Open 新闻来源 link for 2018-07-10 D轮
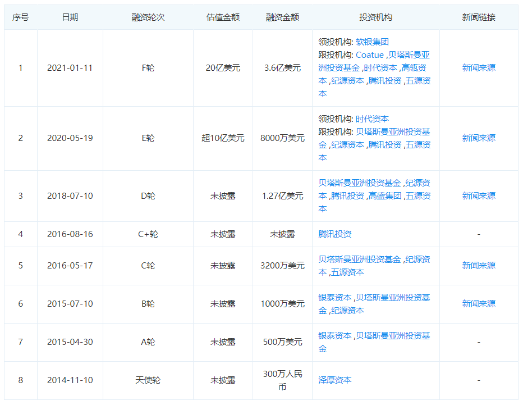The height and width of the screenshot is (405, 523). pos(479,195)
